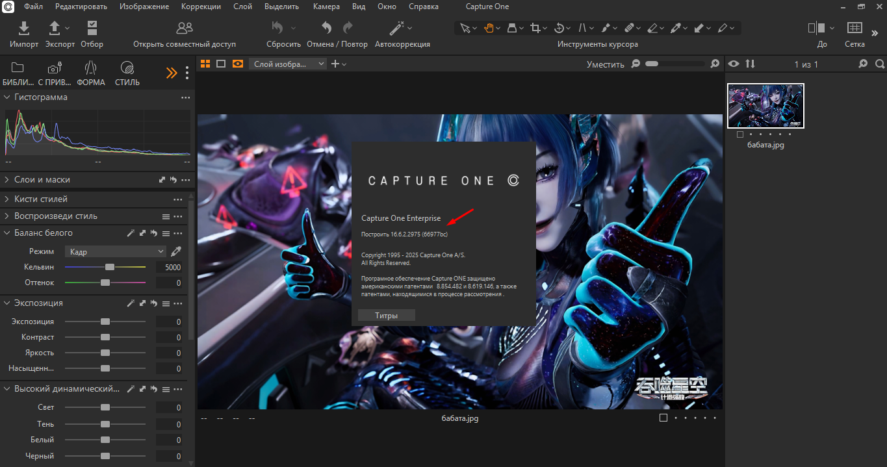Open the Слой menu

click(243, 6)
